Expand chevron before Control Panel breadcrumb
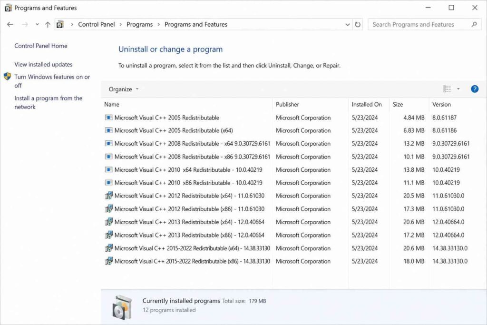Viewport: 487px width, 325px height. [72, 25]
